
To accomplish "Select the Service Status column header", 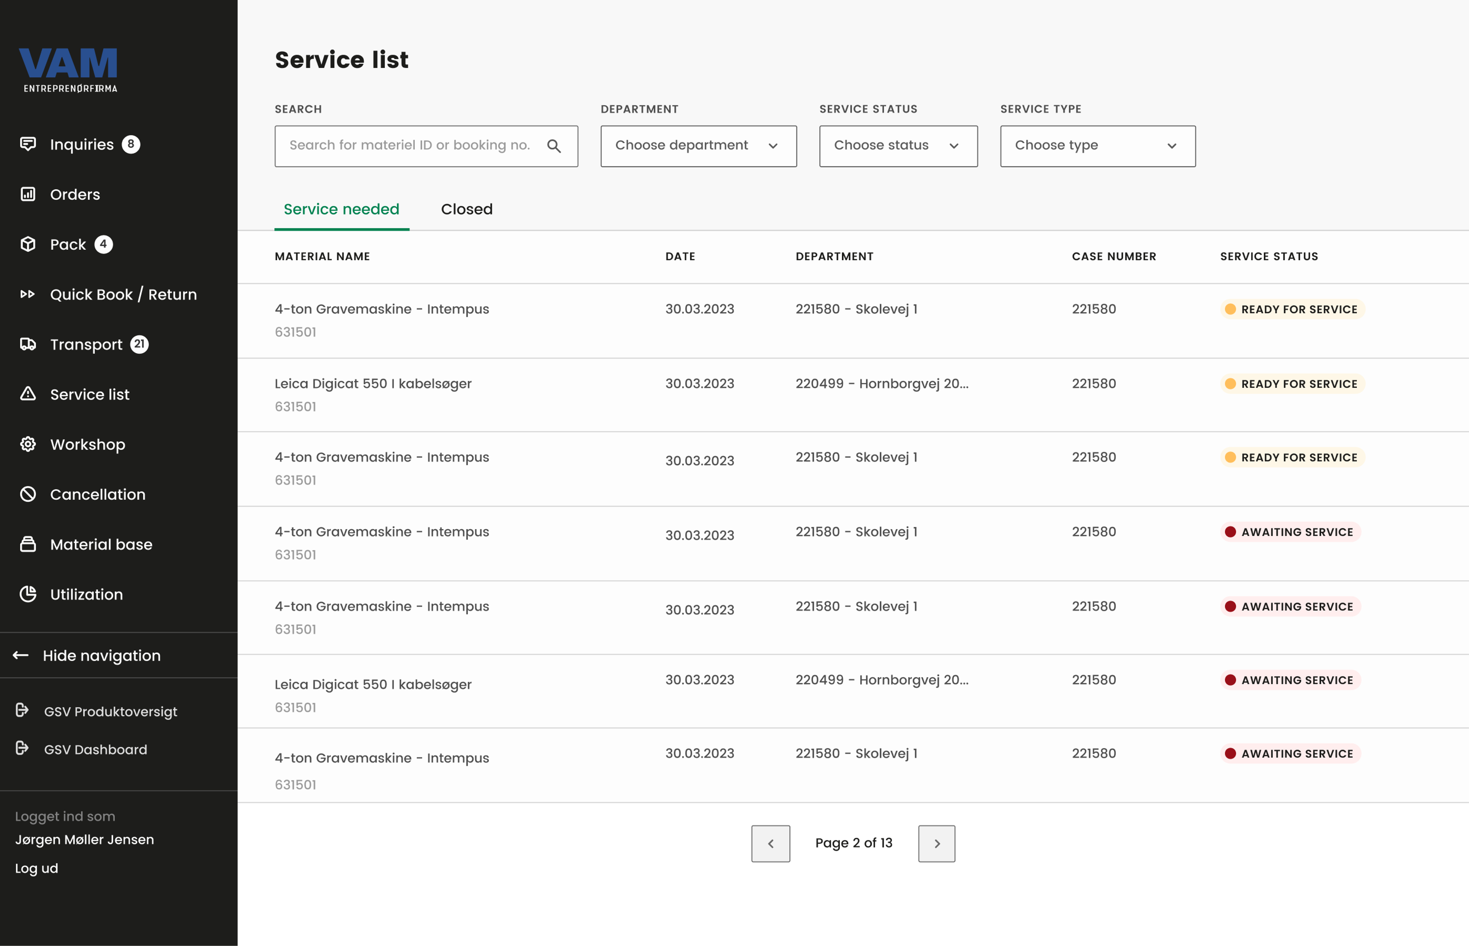I will 1269,257.
